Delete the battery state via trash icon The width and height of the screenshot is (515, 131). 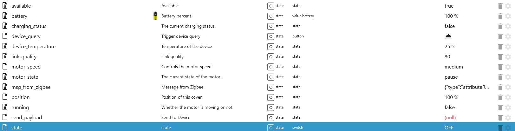[x=500, y=16]
